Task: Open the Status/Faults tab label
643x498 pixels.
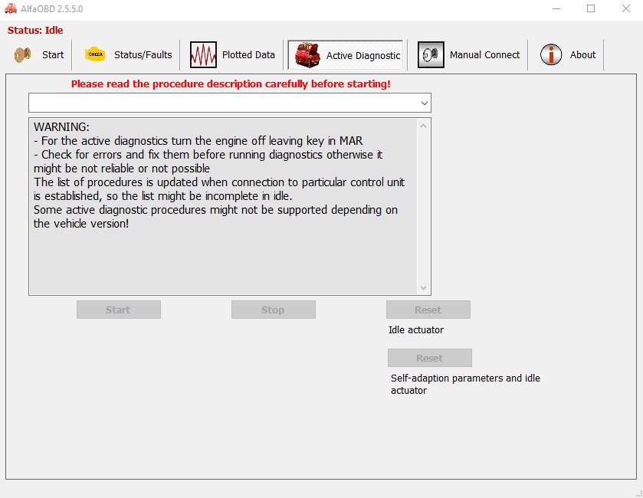Action: click(x=143, y=54)
